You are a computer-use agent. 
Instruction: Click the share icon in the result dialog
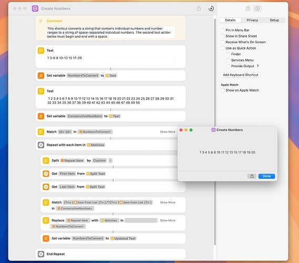[x=252, y=176]
